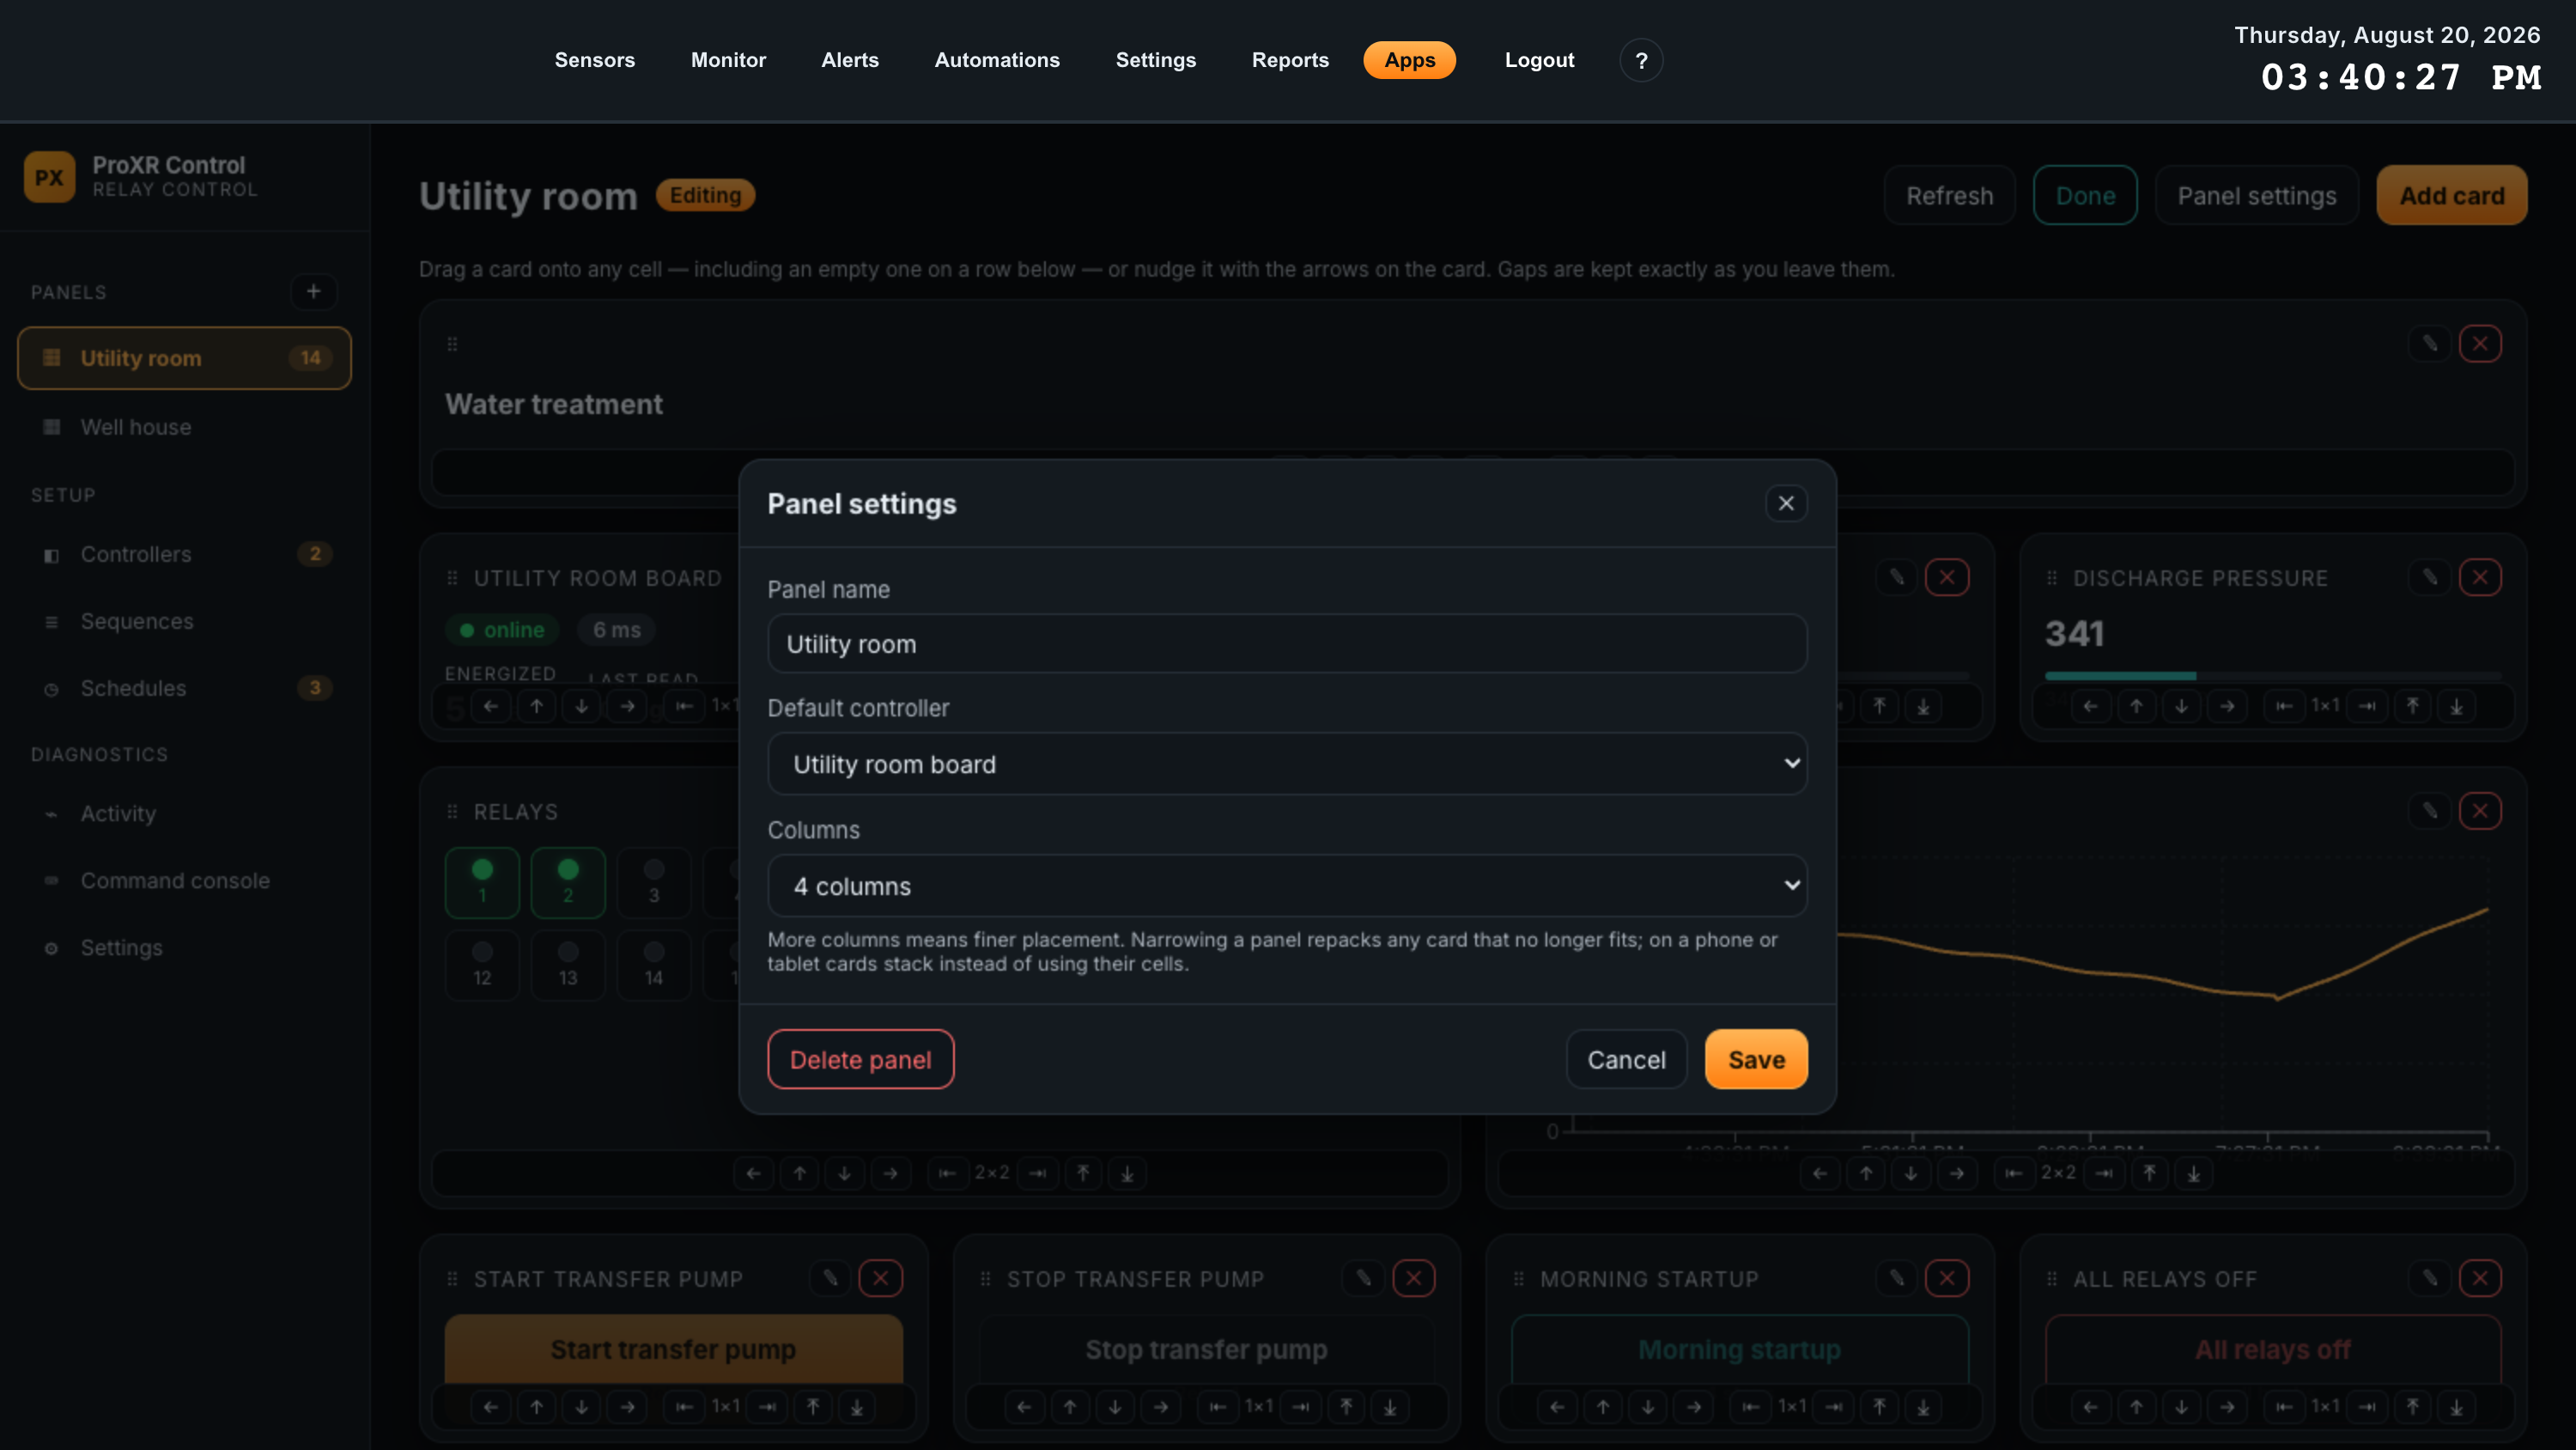Screen dimensions: 2576x1450
Task: Nudge the Relays card left
Action: coord(753,1173)
